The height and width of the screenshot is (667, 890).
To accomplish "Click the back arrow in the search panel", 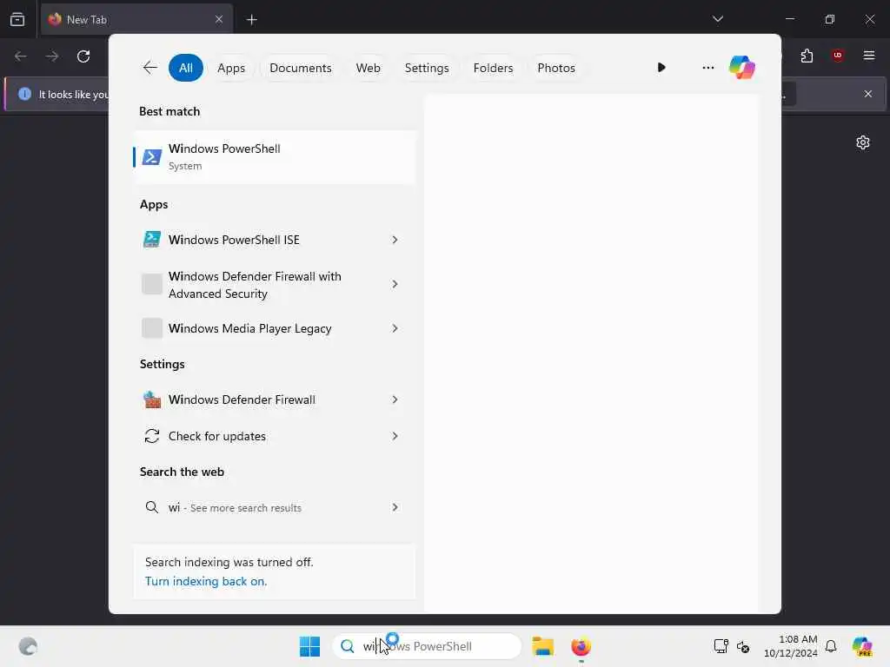I will pos(149,68).
